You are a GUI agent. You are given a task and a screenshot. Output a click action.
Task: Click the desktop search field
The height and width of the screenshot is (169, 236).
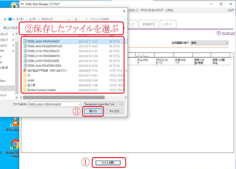(x=103, y=19)
